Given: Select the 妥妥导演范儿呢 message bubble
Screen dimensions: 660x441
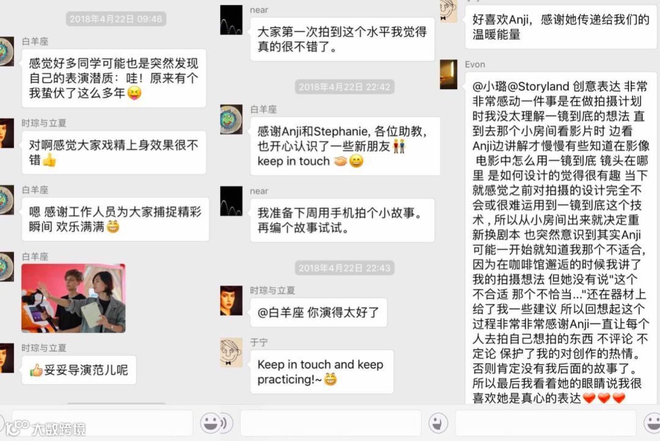Looking at the screenshot, I should click(x=79, y=370).
